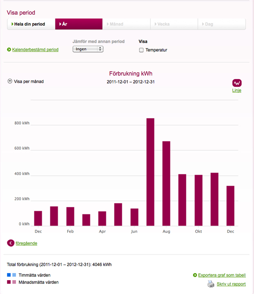254x294 pixels.
Task: Enable the Temperatur checkbox
Action: pyautogui.click(x=141, y=50)
